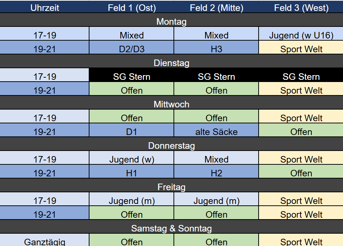Select the Donnerstag day header row
The height and width of the screenshot is (246, 343).
[x=171, y=145]
